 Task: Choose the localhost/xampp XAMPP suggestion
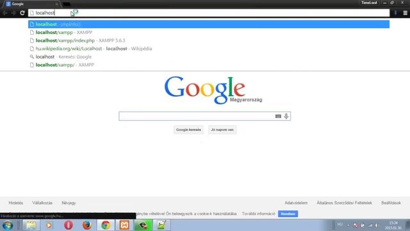click(209, 32)
